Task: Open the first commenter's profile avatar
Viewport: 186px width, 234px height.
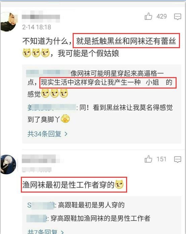Action: tap(8, 22)
